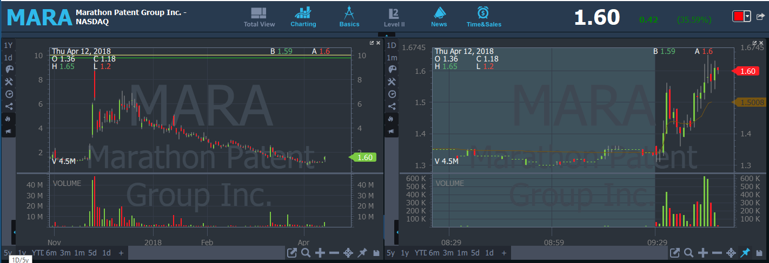Click the flame icon on left chart
Image resolution: width=769 pixels, height=263 pixels.
9,119
